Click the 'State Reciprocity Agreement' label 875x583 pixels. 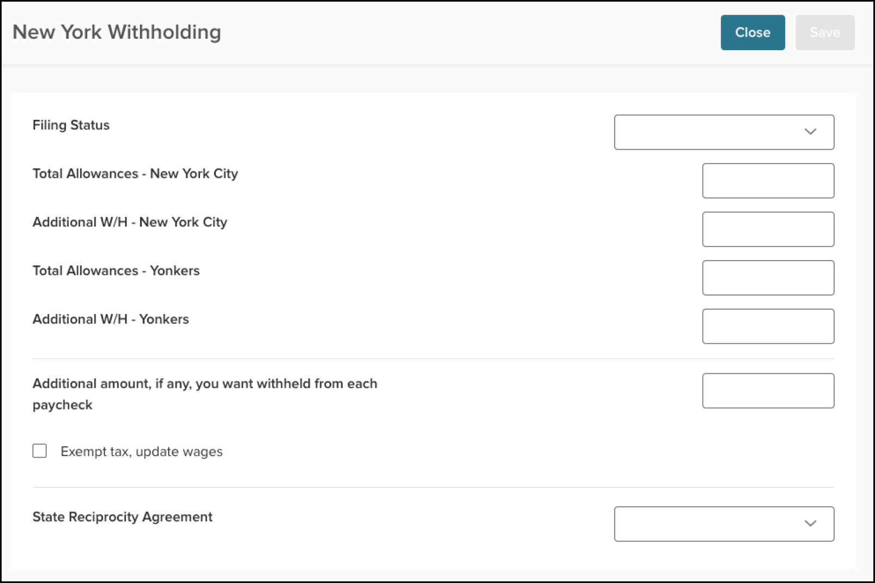(x=123, y=517)
